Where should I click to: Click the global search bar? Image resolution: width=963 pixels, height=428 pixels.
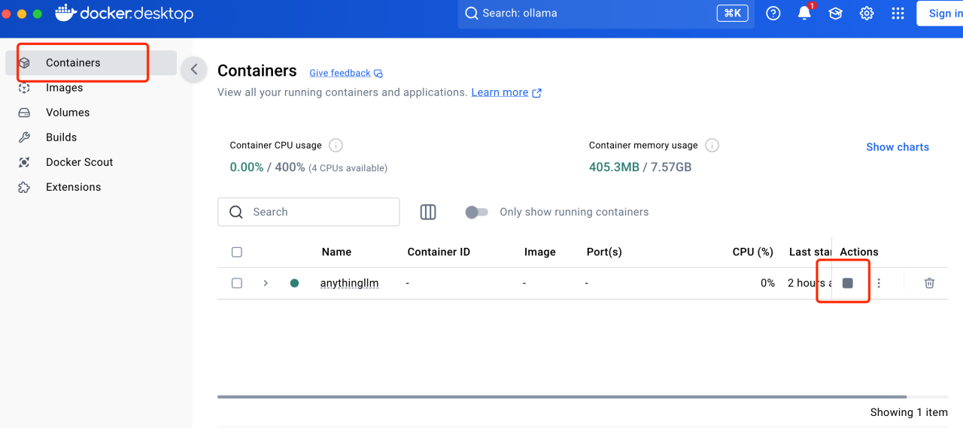tap(606, 14)
